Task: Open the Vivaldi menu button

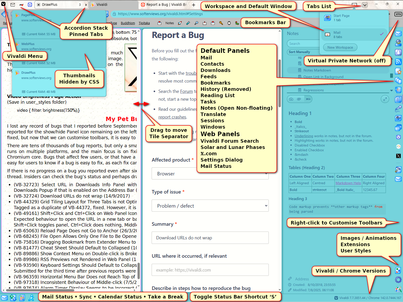Action: click(x=4, y=4)
